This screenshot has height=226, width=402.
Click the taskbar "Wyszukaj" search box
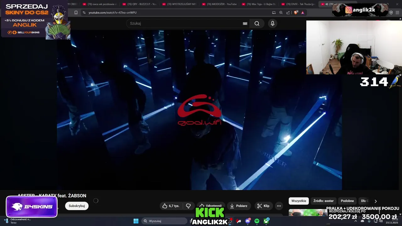click(x=165, y=221)
